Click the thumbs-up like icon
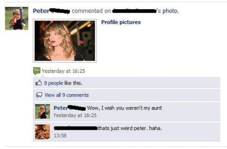This screenshot has height=149, width=227. point(39,83)
